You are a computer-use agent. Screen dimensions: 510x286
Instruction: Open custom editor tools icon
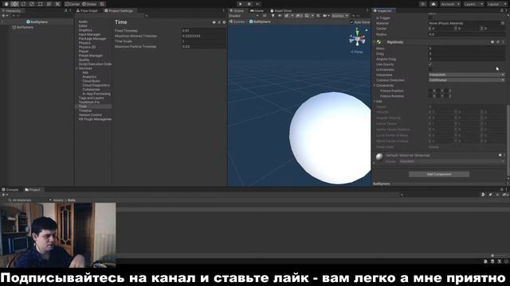(x=57, y=4)
